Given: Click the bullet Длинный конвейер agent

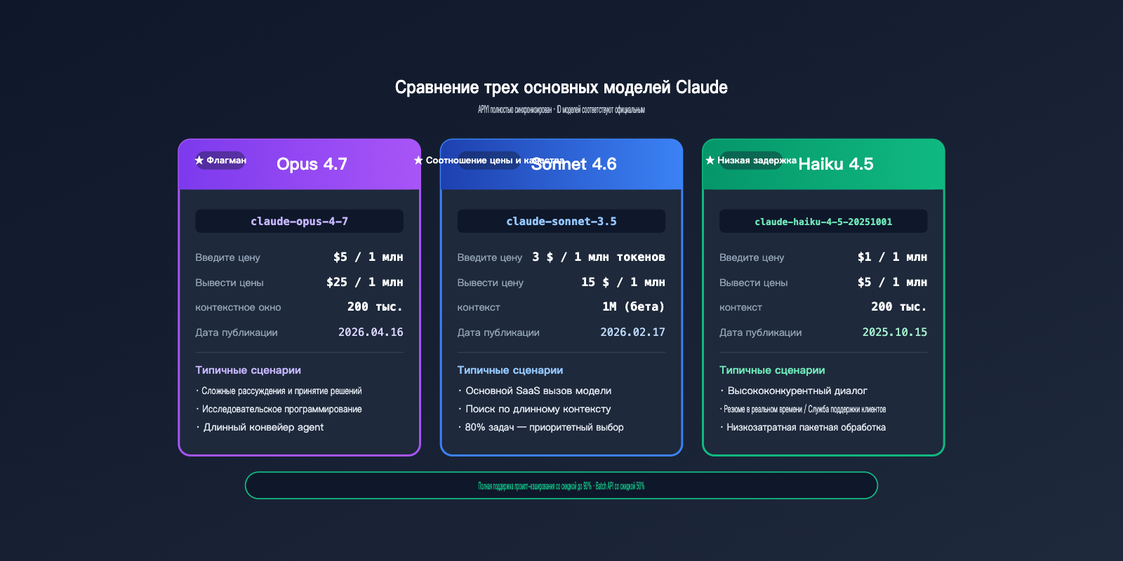Looking at the screenshot, I should (x=260, y=428).
